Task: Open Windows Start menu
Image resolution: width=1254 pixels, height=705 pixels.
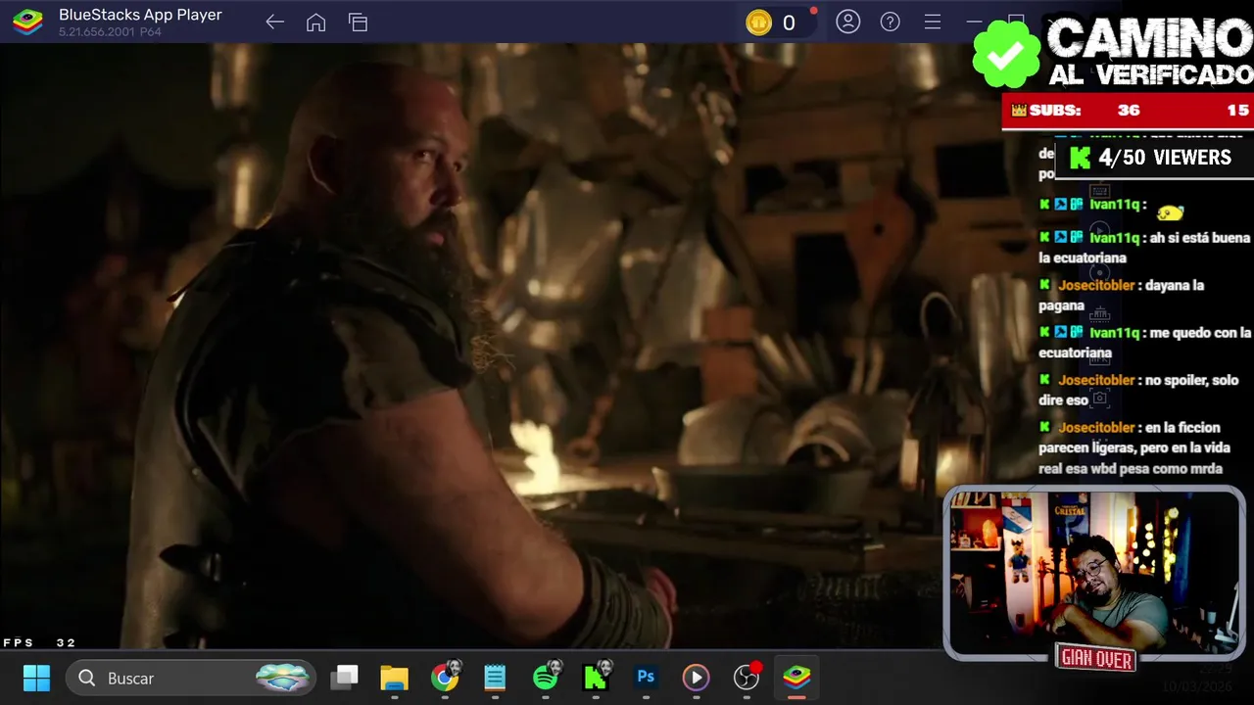Action: coord(36,678)
